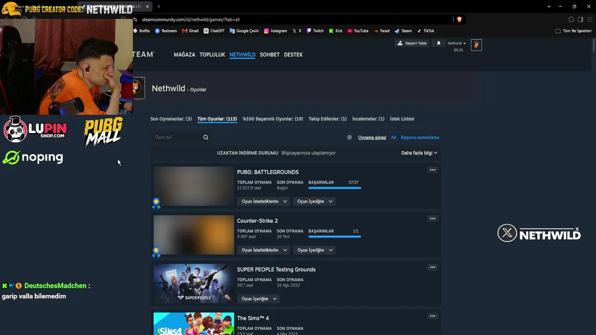Open the PUBG: BATTLEGROUNDS title link

click(268, 172)
